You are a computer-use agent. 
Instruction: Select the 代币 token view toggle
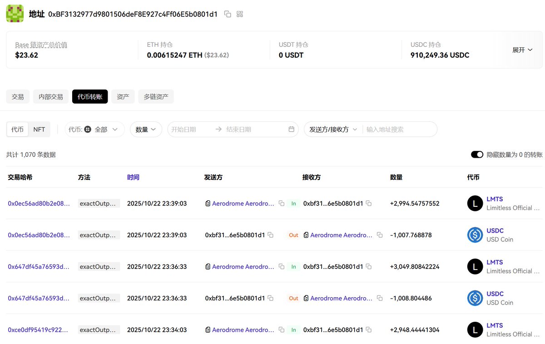18,130
